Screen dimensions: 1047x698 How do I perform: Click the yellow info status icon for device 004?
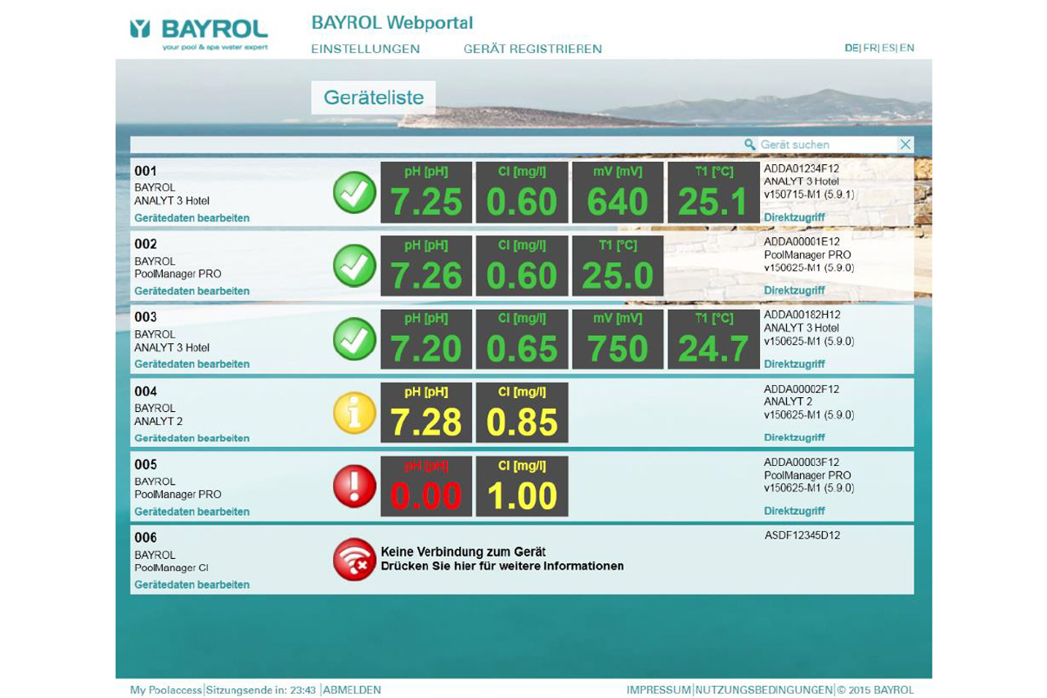tap(354, 413)
